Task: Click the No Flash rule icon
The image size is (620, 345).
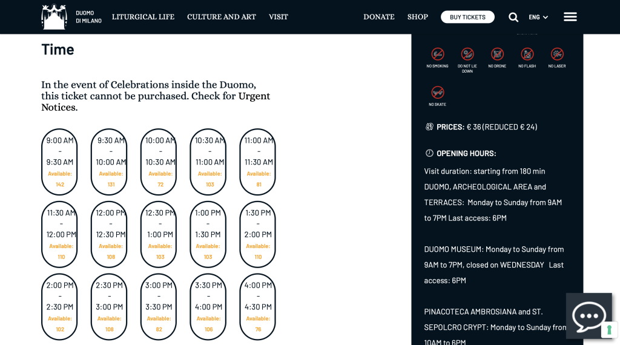Action: (527, 54)
